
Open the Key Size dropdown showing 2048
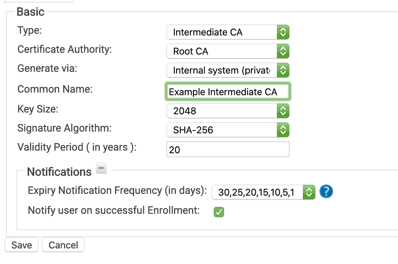click(228, 111)
